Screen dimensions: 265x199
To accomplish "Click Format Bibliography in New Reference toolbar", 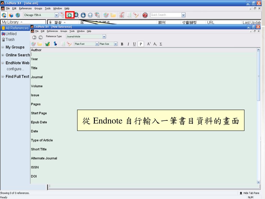I will (63, 44).
